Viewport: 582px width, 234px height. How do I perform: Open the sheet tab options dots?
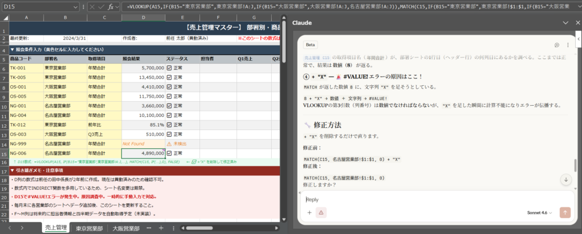(173, 228)
